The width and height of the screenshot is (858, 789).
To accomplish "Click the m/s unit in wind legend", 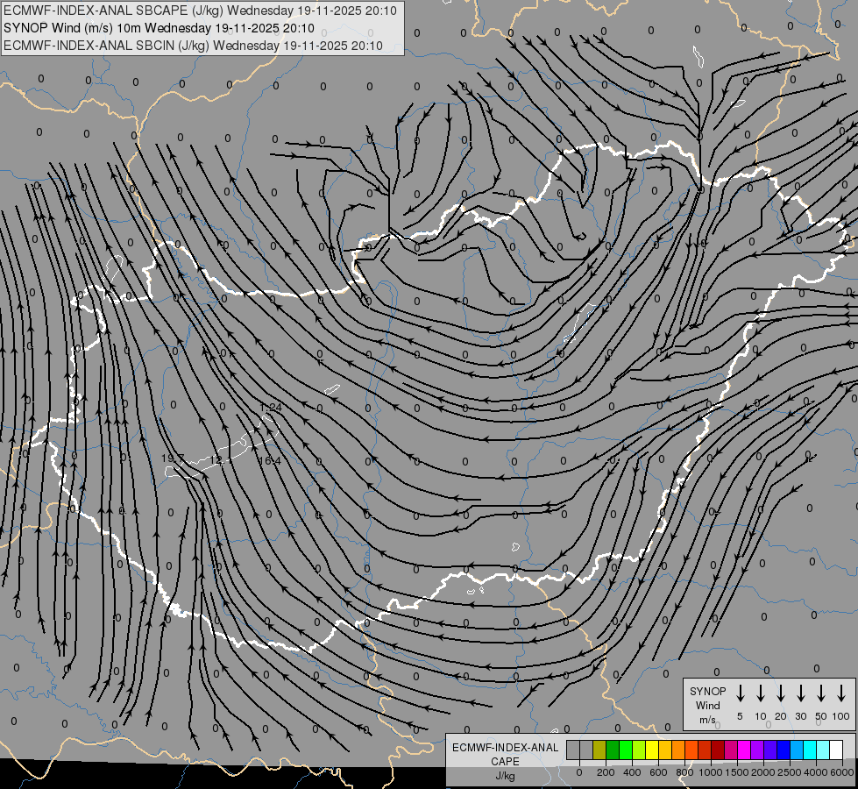I will coord(707,720).
